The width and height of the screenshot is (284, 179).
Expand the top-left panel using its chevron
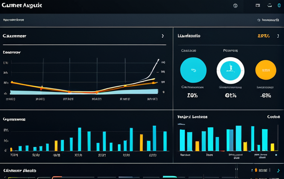pyautogui.click(x=163, y=36)
